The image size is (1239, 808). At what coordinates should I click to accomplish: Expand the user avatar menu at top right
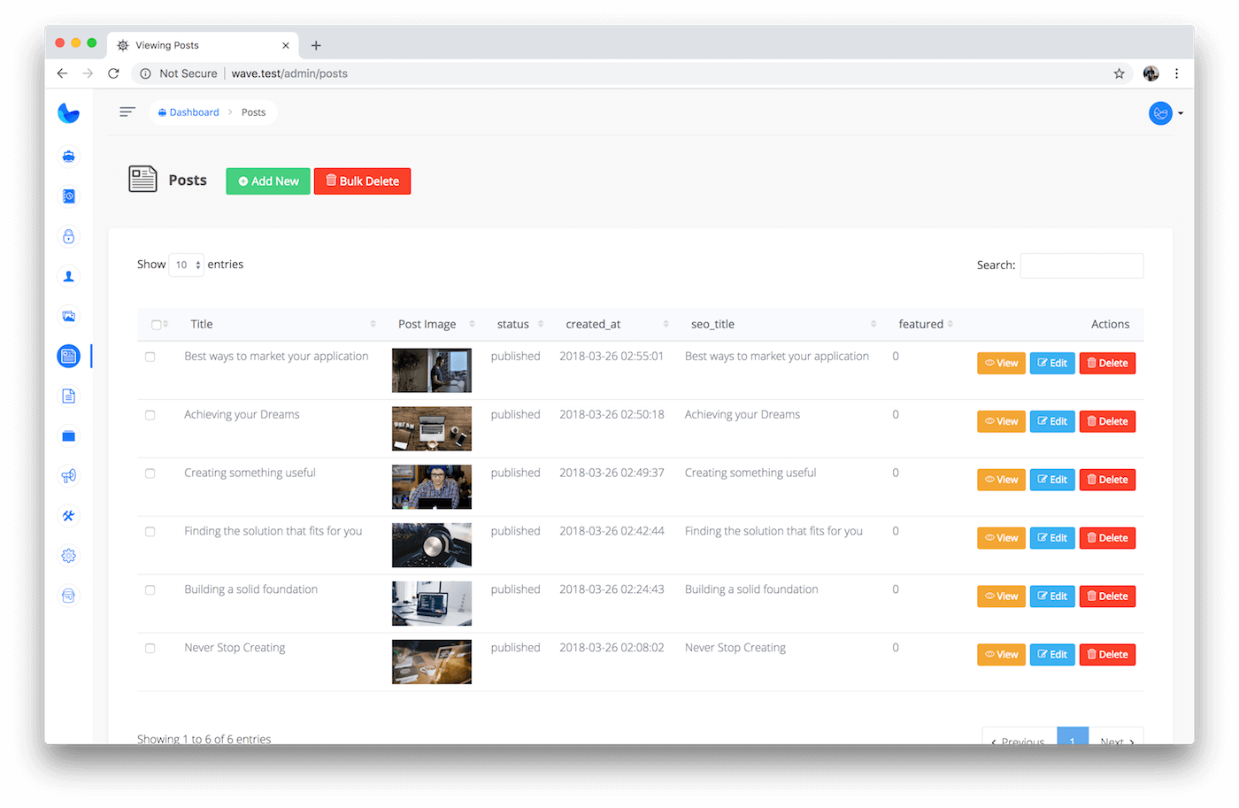point(1165,113)
